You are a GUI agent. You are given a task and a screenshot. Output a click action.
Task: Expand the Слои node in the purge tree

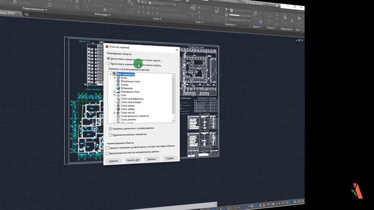[x=115, y=95]
